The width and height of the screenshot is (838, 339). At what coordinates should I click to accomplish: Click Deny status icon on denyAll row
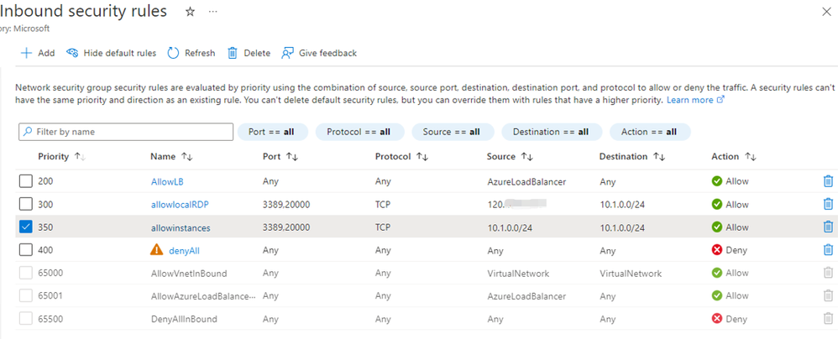pyautogui.click(x=717, y=250)
